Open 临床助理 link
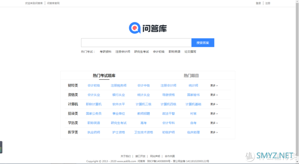Viewport: 299px width, 164px height. (193, 132)
